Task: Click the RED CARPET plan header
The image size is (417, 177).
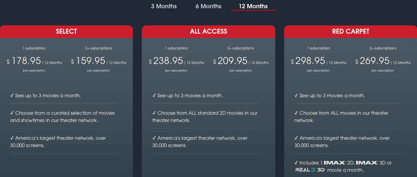Action: pyautogui.click(x=351, y=32)
